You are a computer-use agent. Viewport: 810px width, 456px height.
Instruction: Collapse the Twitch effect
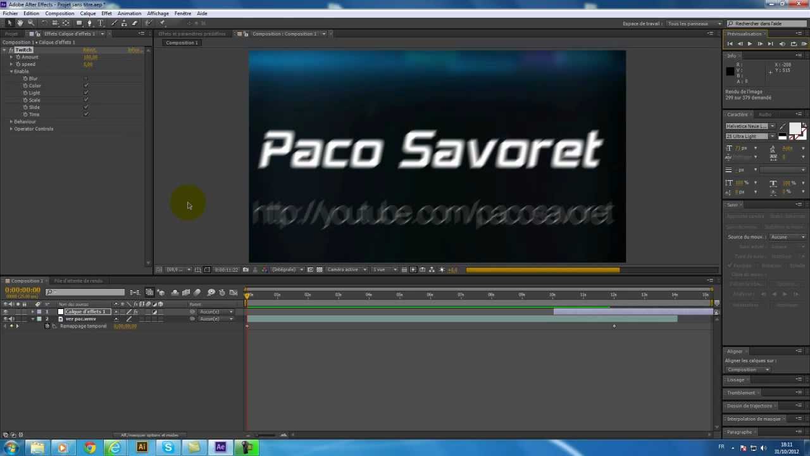coord(5,50)
